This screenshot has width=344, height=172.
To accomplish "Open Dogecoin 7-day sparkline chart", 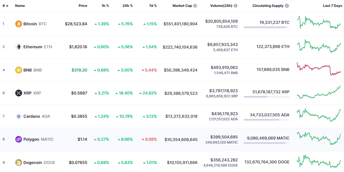I will (319, 161).
